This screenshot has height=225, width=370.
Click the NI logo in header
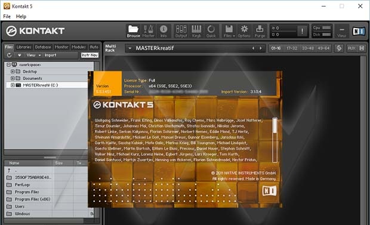click(x=359, y=31)
